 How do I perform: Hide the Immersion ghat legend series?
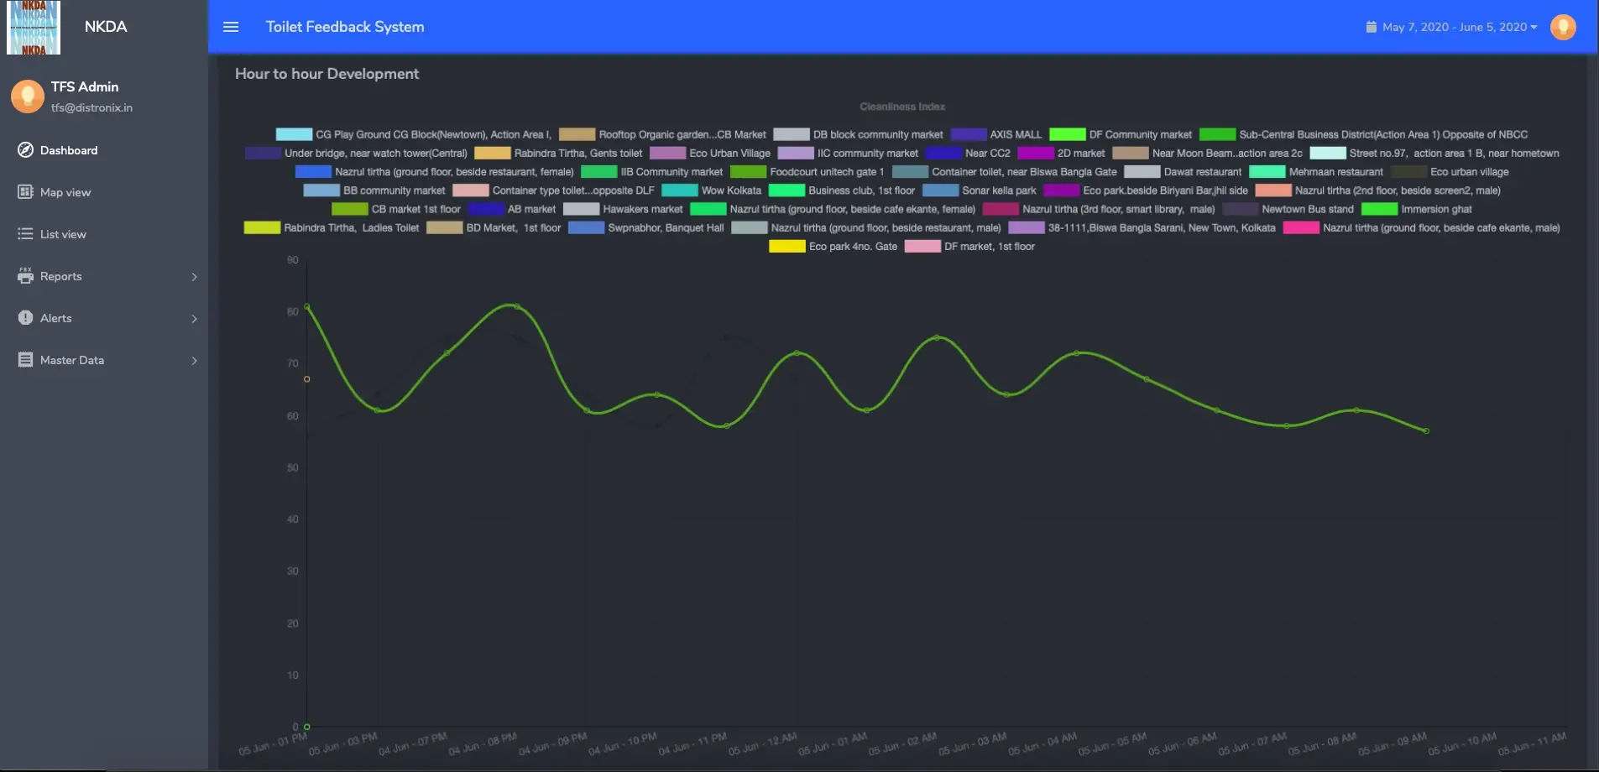click(1378, 209)
